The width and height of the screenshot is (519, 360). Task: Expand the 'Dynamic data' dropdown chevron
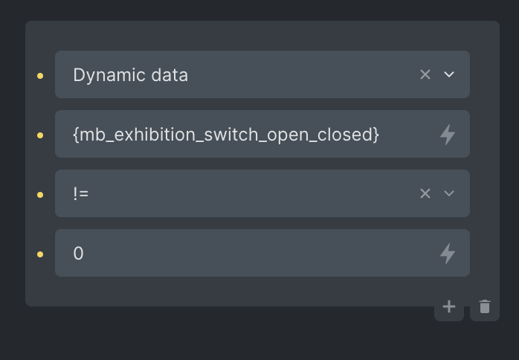(x=449, y=74)
